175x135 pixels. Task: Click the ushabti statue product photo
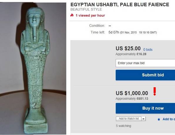33,69
